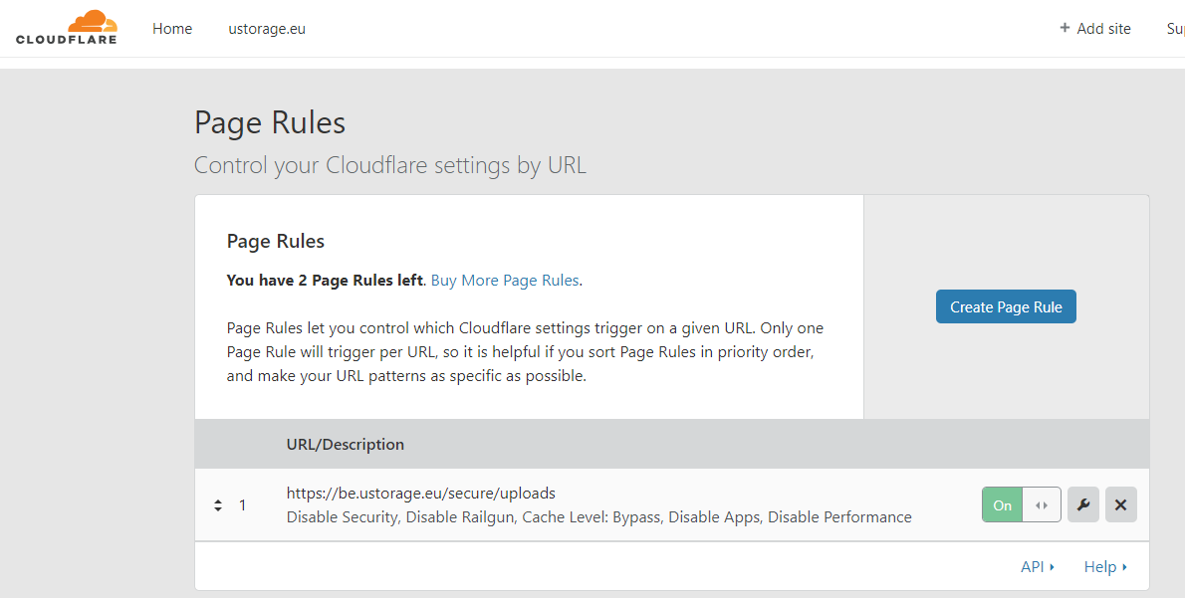
Task: Click the large Page Rules page title
Action: tap(270, 122)
